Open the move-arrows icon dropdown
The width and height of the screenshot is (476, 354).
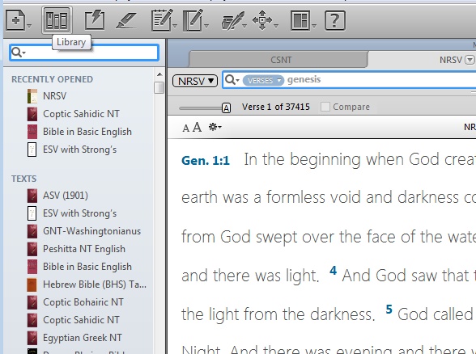[276, 26]
